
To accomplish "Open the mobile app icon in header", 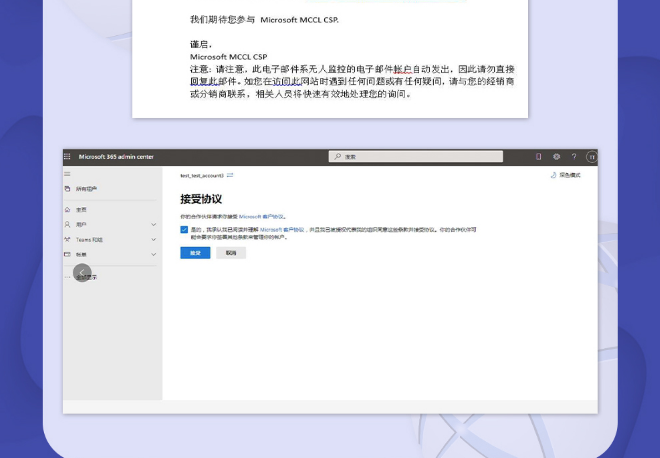I will 538,157.
